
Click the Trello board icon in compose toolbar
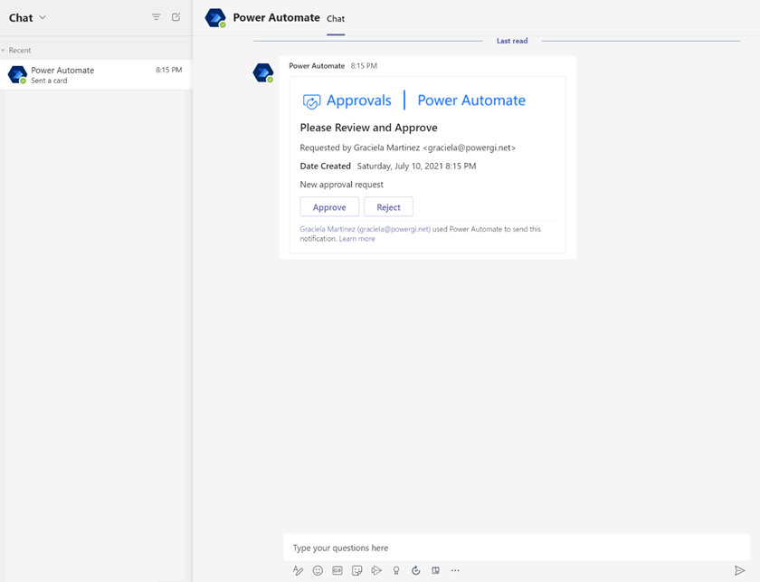coord(436,570)
